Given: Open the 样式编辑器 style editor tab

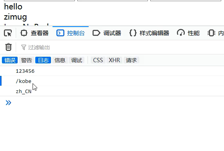Looking at the screenshot, I should point(149,33).
